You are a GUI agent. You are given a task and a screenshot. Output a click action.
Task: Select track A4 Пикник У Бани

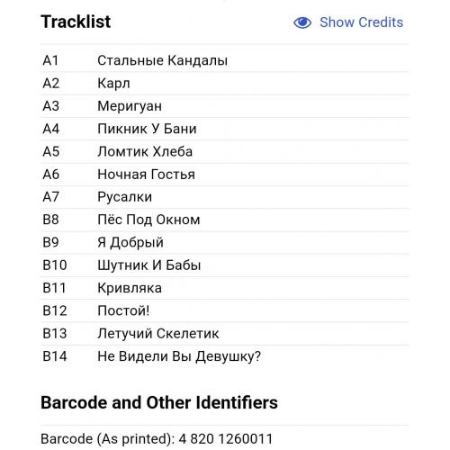[x=225, y=129]
